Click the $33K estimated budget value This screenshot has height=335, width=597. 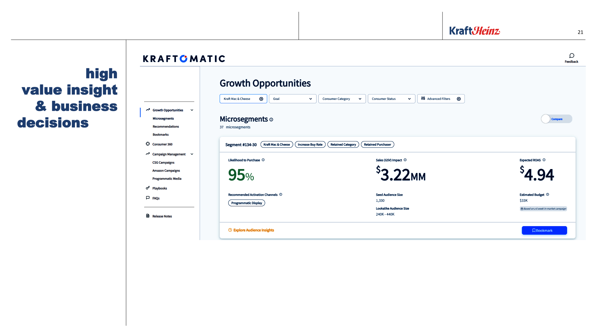coord(524,201)
